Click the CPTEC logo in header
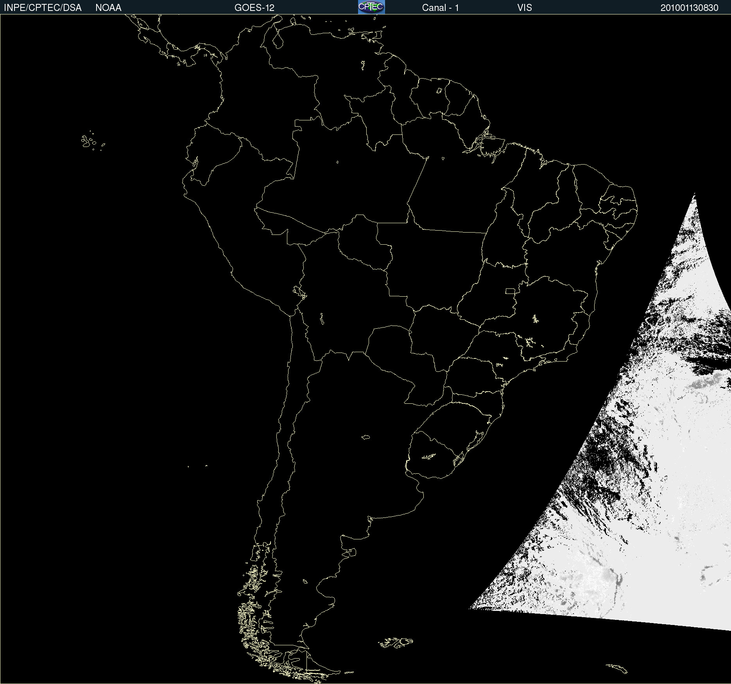 coord(371,7)
